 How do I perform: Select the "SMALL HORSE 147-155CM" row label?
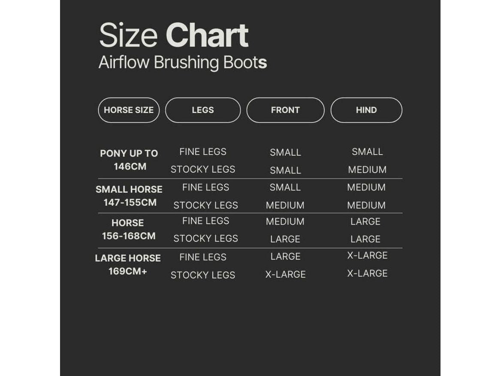(129, 196)
